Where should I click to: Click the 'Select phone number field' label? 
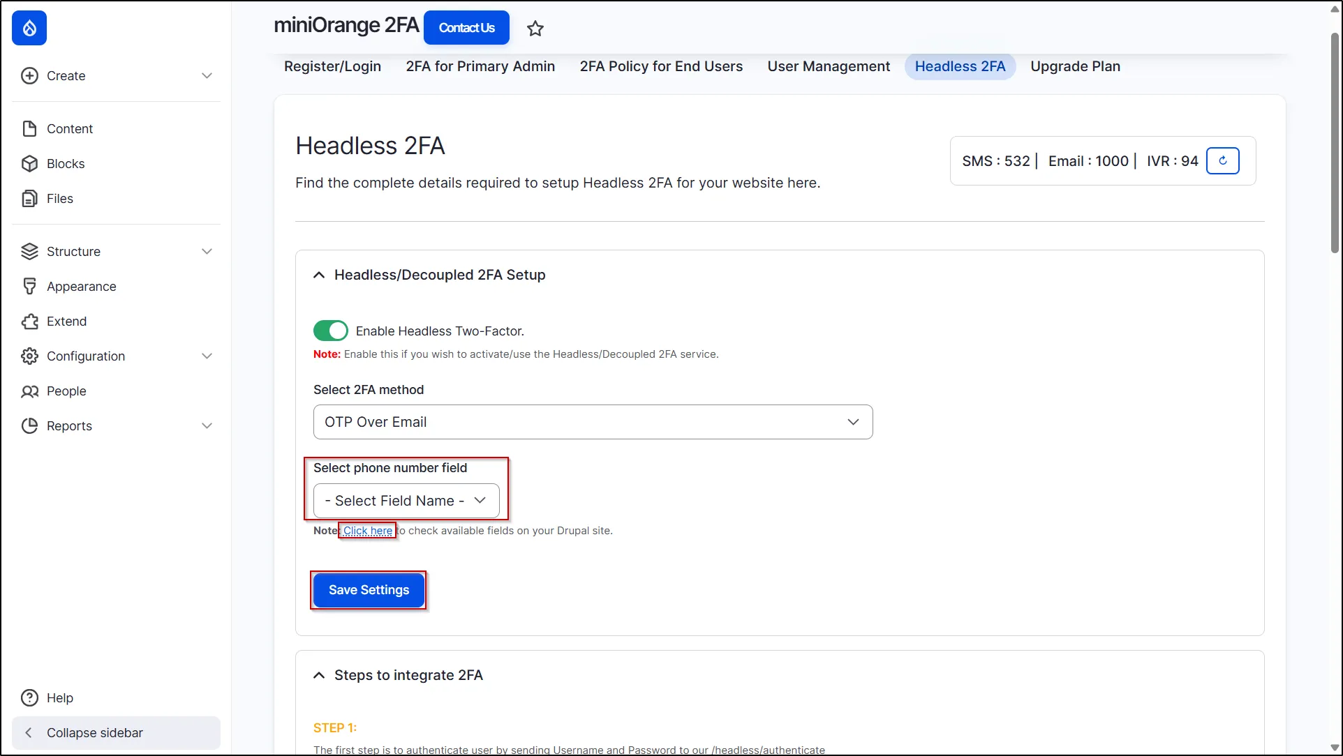coord(390,468)
